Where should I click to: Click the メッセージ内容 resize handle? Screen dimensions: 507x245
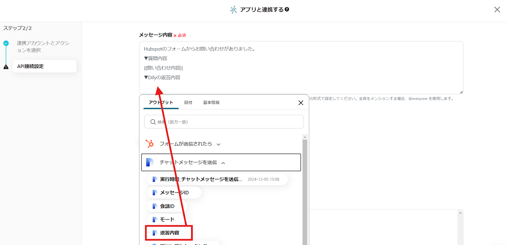pyautogui.click(x=461, y=92)
